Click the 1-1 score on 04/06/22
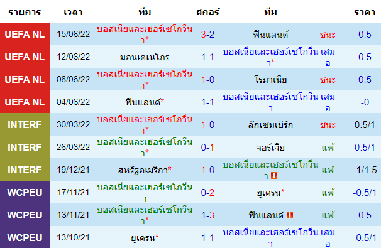This screenshot has width=381, height=248. pos(207,102)
